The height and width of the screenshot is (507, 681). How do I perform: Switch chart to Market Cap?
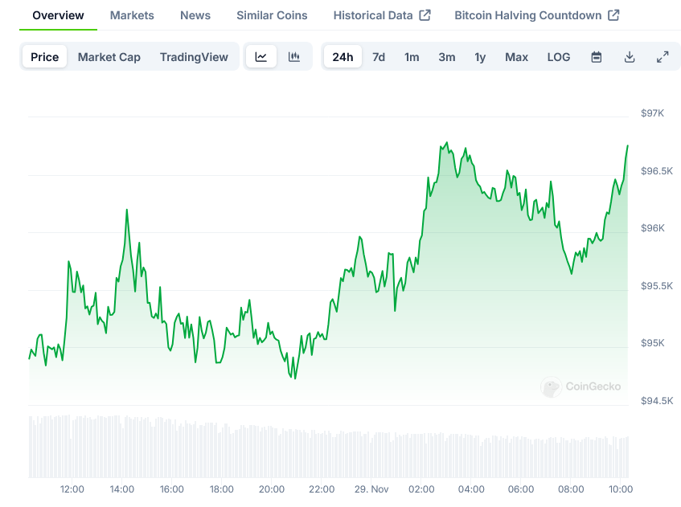pyautogui.click(x=109, y=57)
